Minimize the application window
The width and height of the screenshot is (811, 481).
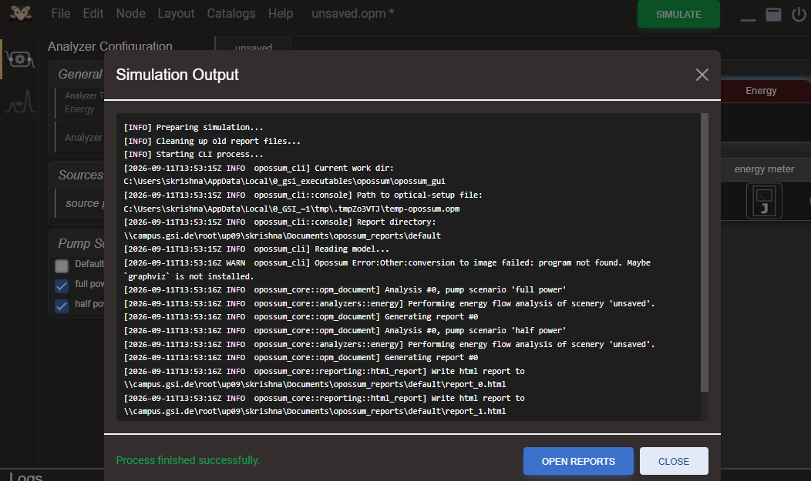coord(748,19)
